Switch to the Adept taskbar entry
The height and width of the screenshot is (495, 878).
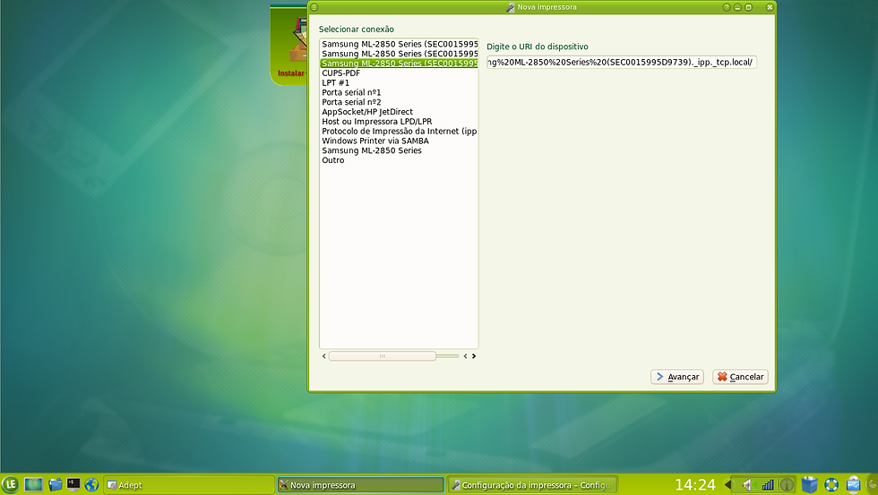coord(189,485)
